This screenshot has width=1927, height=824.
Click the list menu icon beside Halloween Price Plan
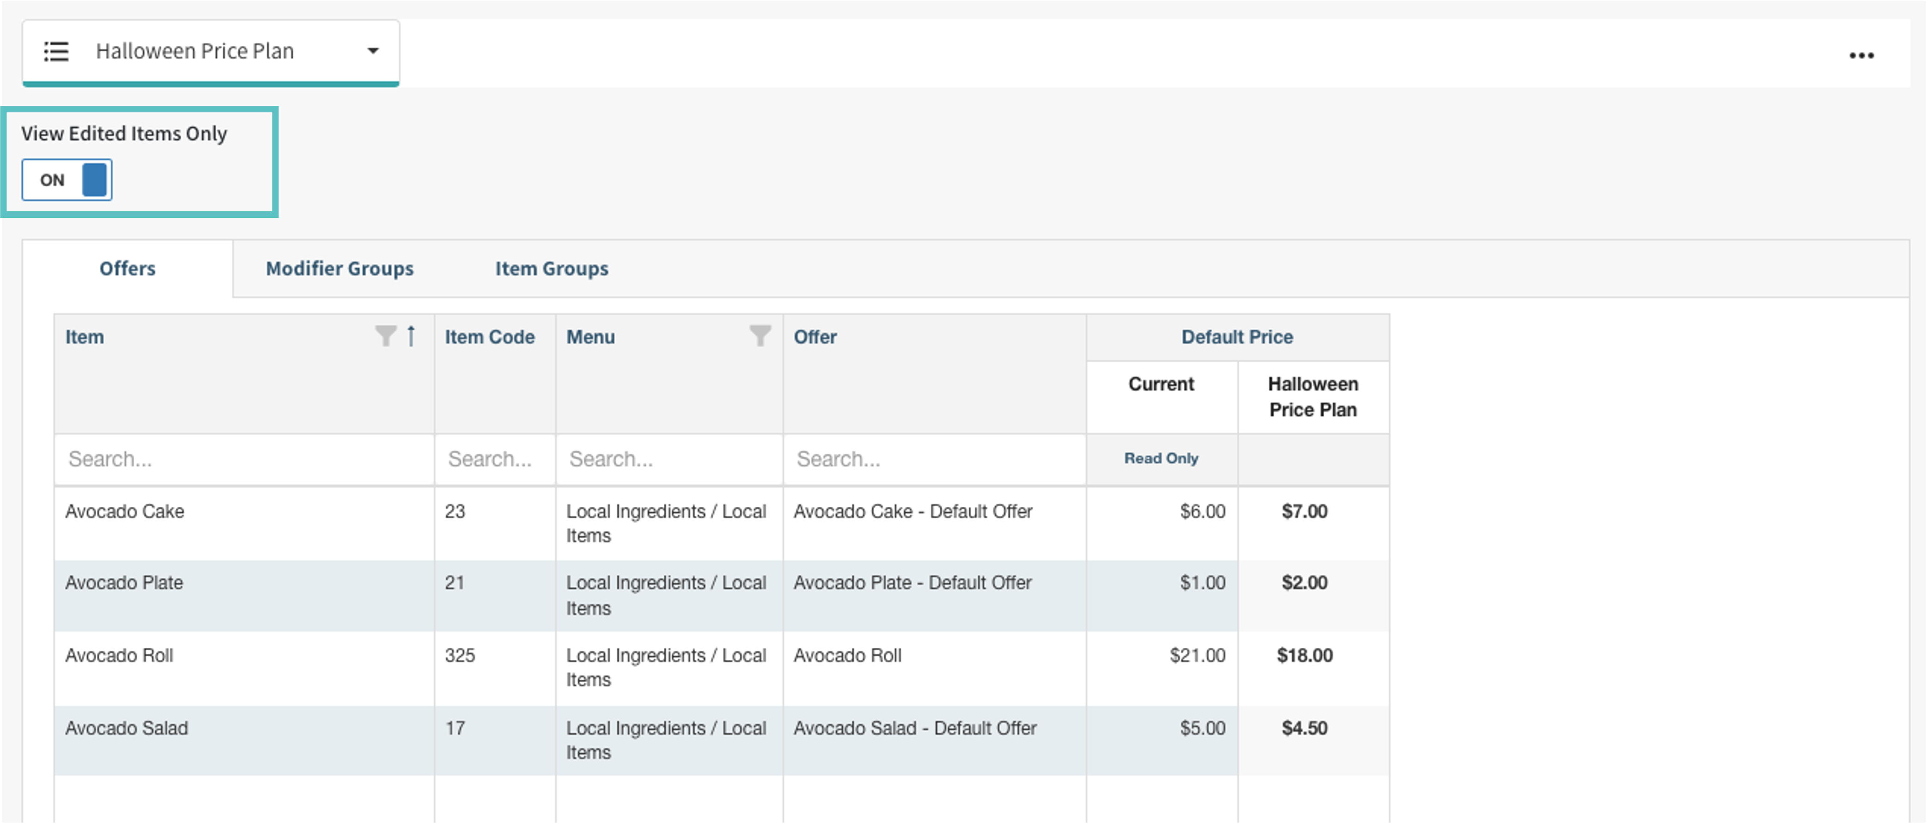point(56,52)
